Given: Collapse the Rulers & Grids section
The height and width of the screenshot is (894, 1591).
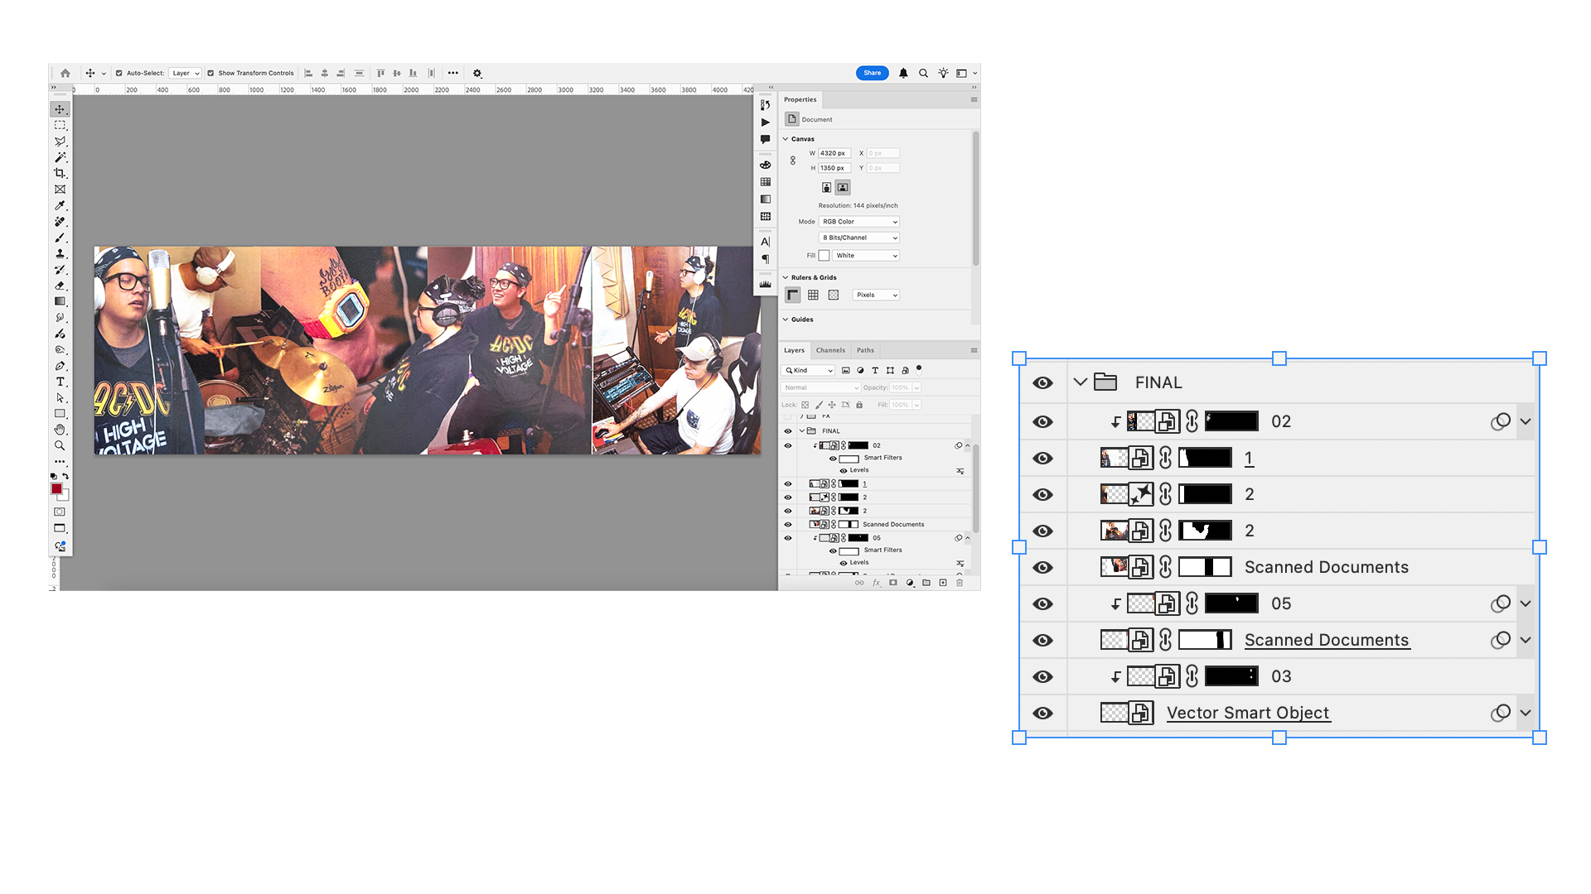Looking at the screenshot, I should coord(786,277).
